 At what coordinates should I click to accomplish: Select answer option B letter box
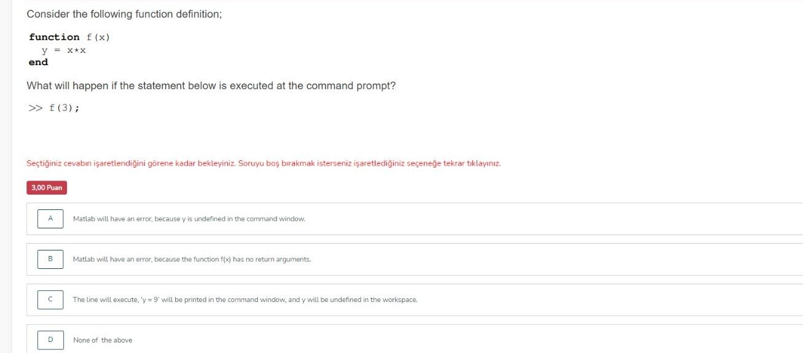pyautogui.click(x=50, y=259)
